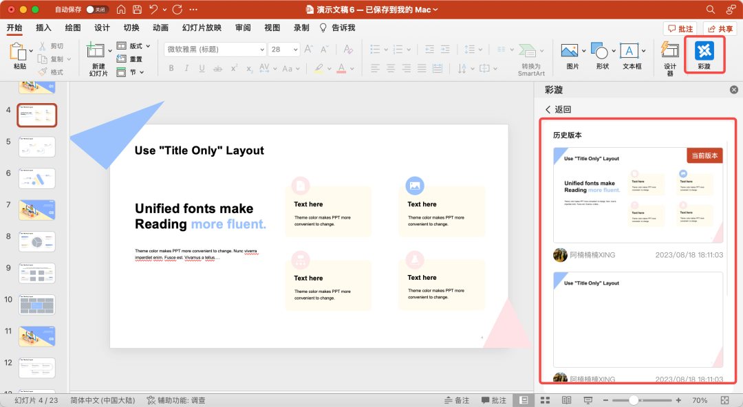Fit slide to window
Viewport: 743px width, 407px height.
pos(724,400)
